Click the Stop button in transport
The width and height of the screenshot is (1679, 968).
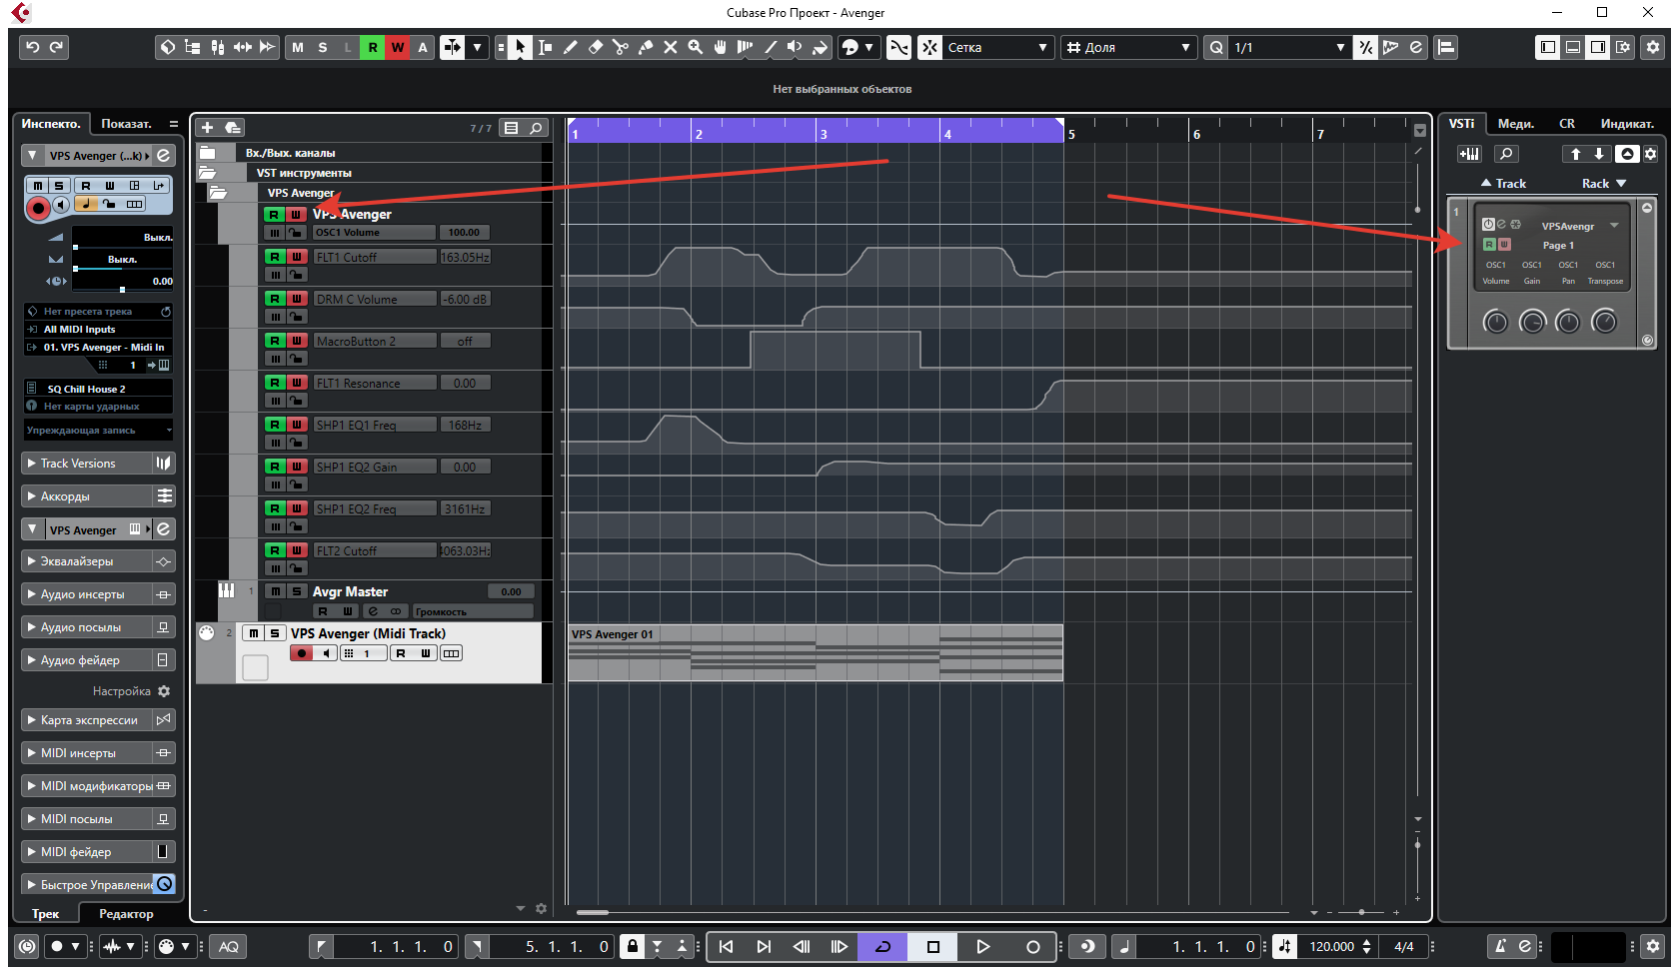[933, 946]
